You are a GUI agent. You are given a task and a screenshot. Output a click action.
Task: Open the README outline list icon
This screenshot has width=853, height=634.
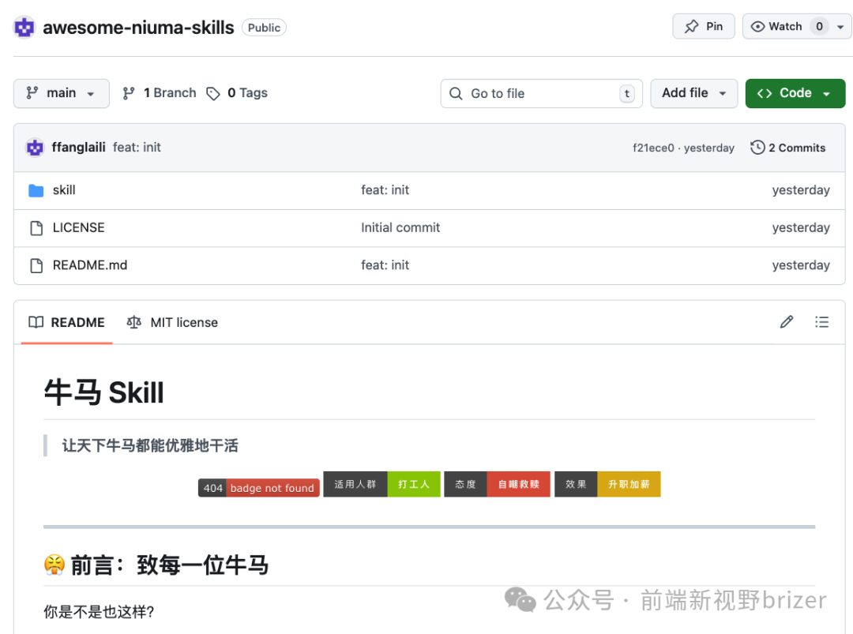click(822, 322)
